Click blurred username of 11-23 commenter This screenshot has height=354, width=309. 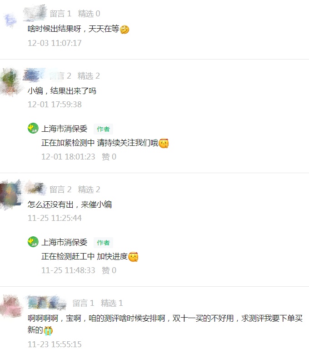tap(47, 302)
